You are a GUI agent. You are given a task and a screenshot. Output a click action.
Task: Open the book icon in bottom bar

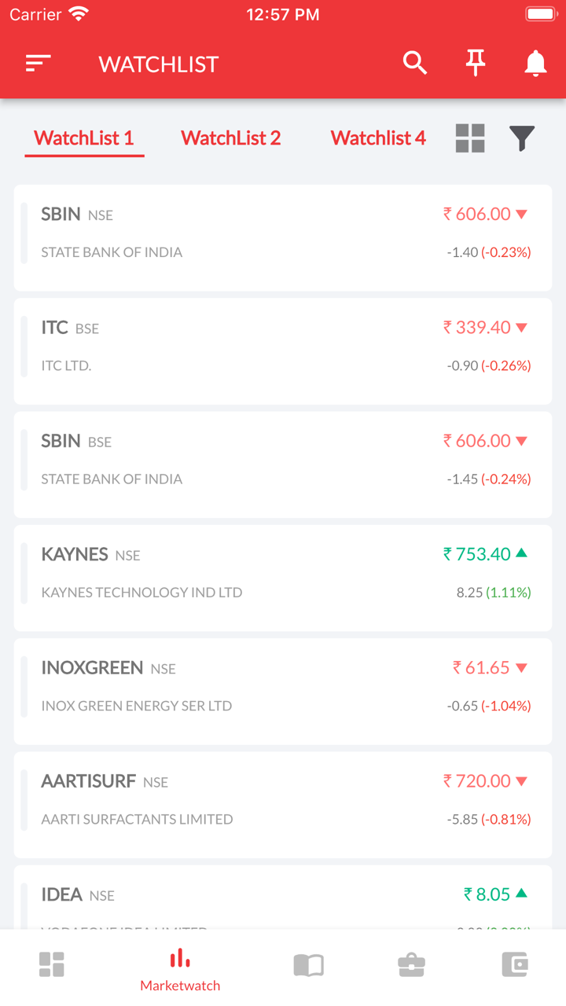click(308, 964)
